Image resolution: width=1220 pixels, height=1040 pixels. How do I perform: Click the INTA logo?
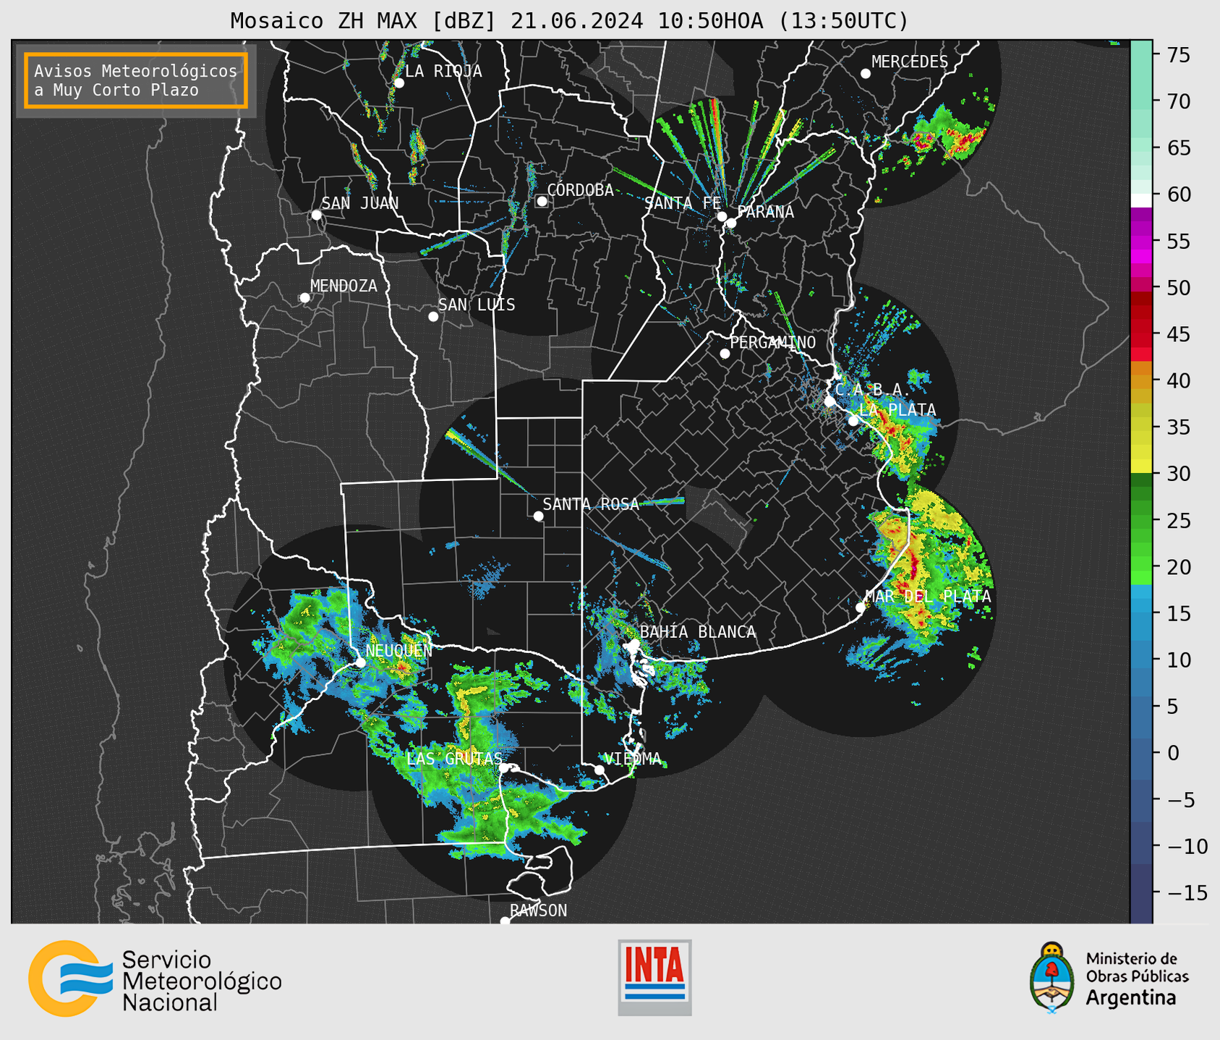654,977
